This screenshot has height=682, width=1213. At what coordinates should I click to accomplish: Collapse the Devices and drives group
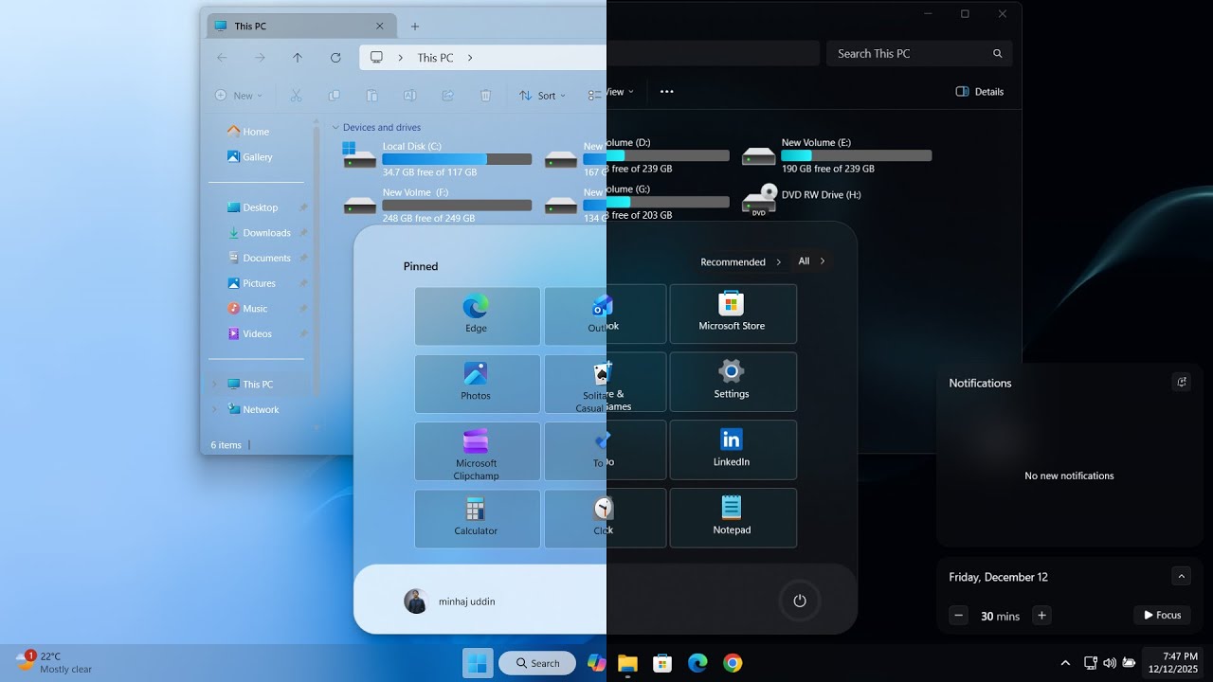(335, 127)
